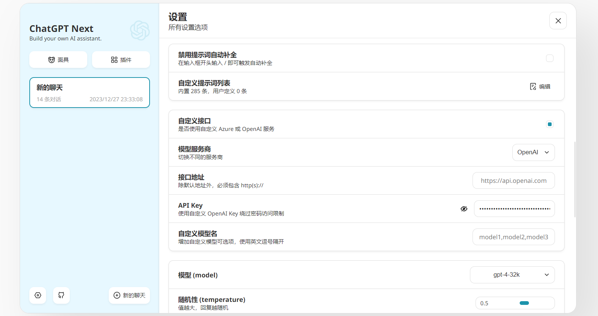
Task: Focus the endpoint URL input field
Action: click(x=514, y=181)
